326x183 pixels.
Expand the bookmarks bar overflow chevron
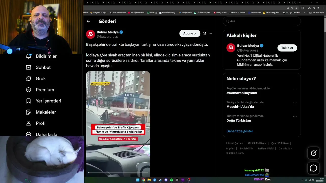pos(304,12)
